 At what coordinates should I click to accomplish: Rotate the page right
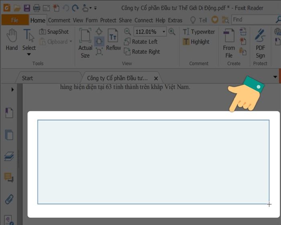(x=142, y=52)
